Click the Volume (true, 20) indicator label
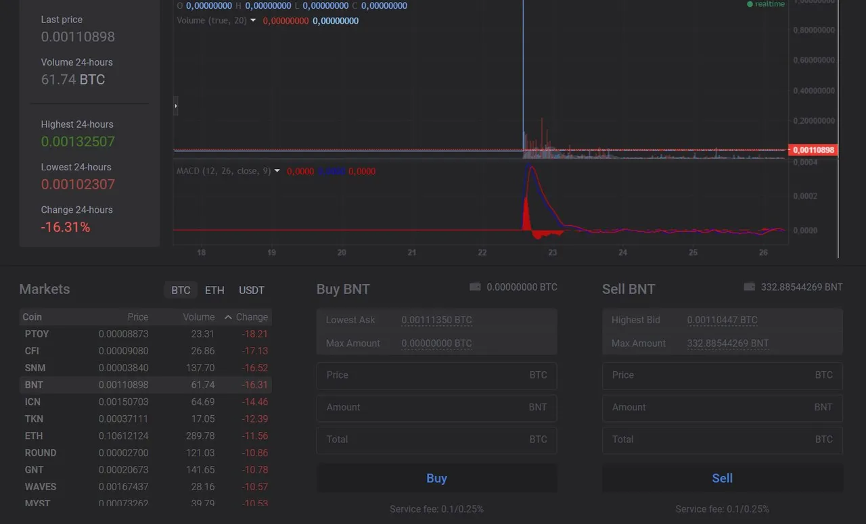The width and height of the screenshot is (866, 524). coord(212,21)
